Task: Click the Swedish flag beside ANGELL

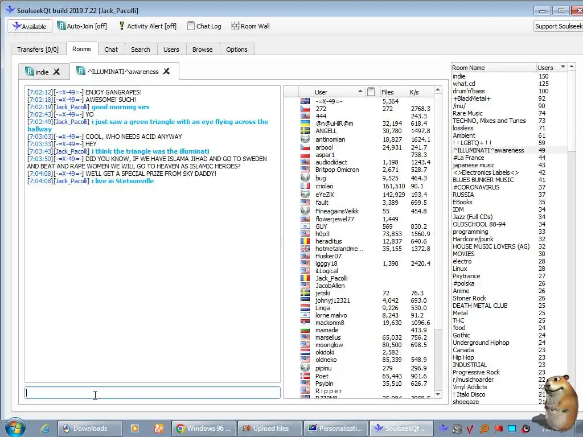Action: 305,131
